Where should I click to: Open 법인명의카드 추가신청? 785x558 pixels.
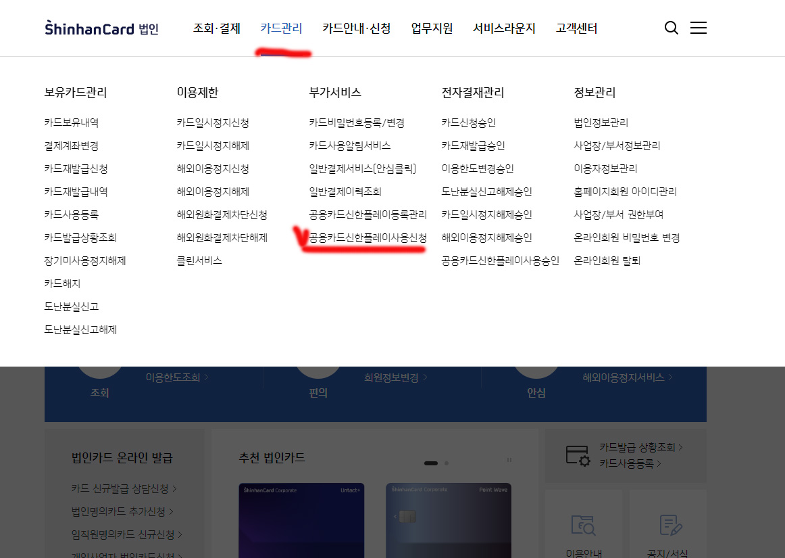pyautogui.click(x=122, y=511)
